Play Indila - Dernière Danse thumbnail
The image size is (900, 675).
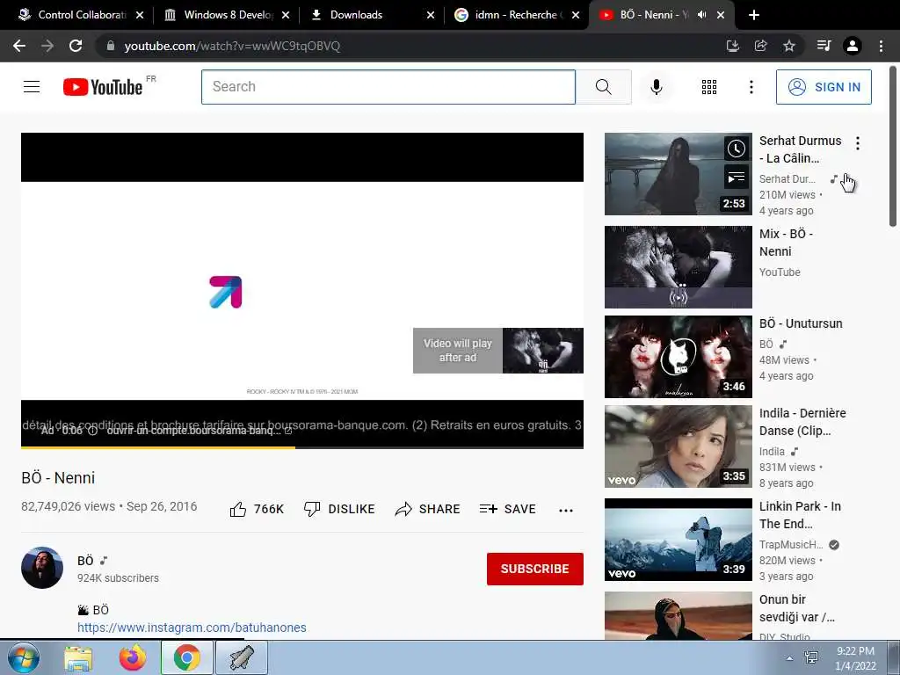(678, 446)
